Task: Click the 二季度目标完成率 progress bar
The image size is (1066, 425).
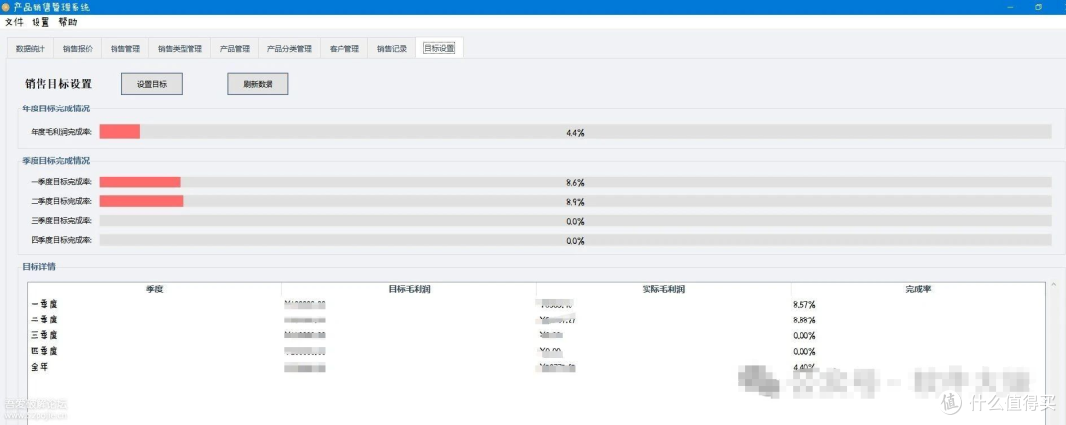Action: click(575, 201)
